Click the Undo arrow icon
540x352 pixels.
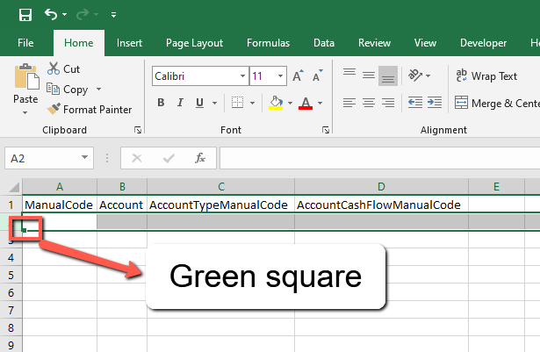pyautogui.click(x=51, y=15)
